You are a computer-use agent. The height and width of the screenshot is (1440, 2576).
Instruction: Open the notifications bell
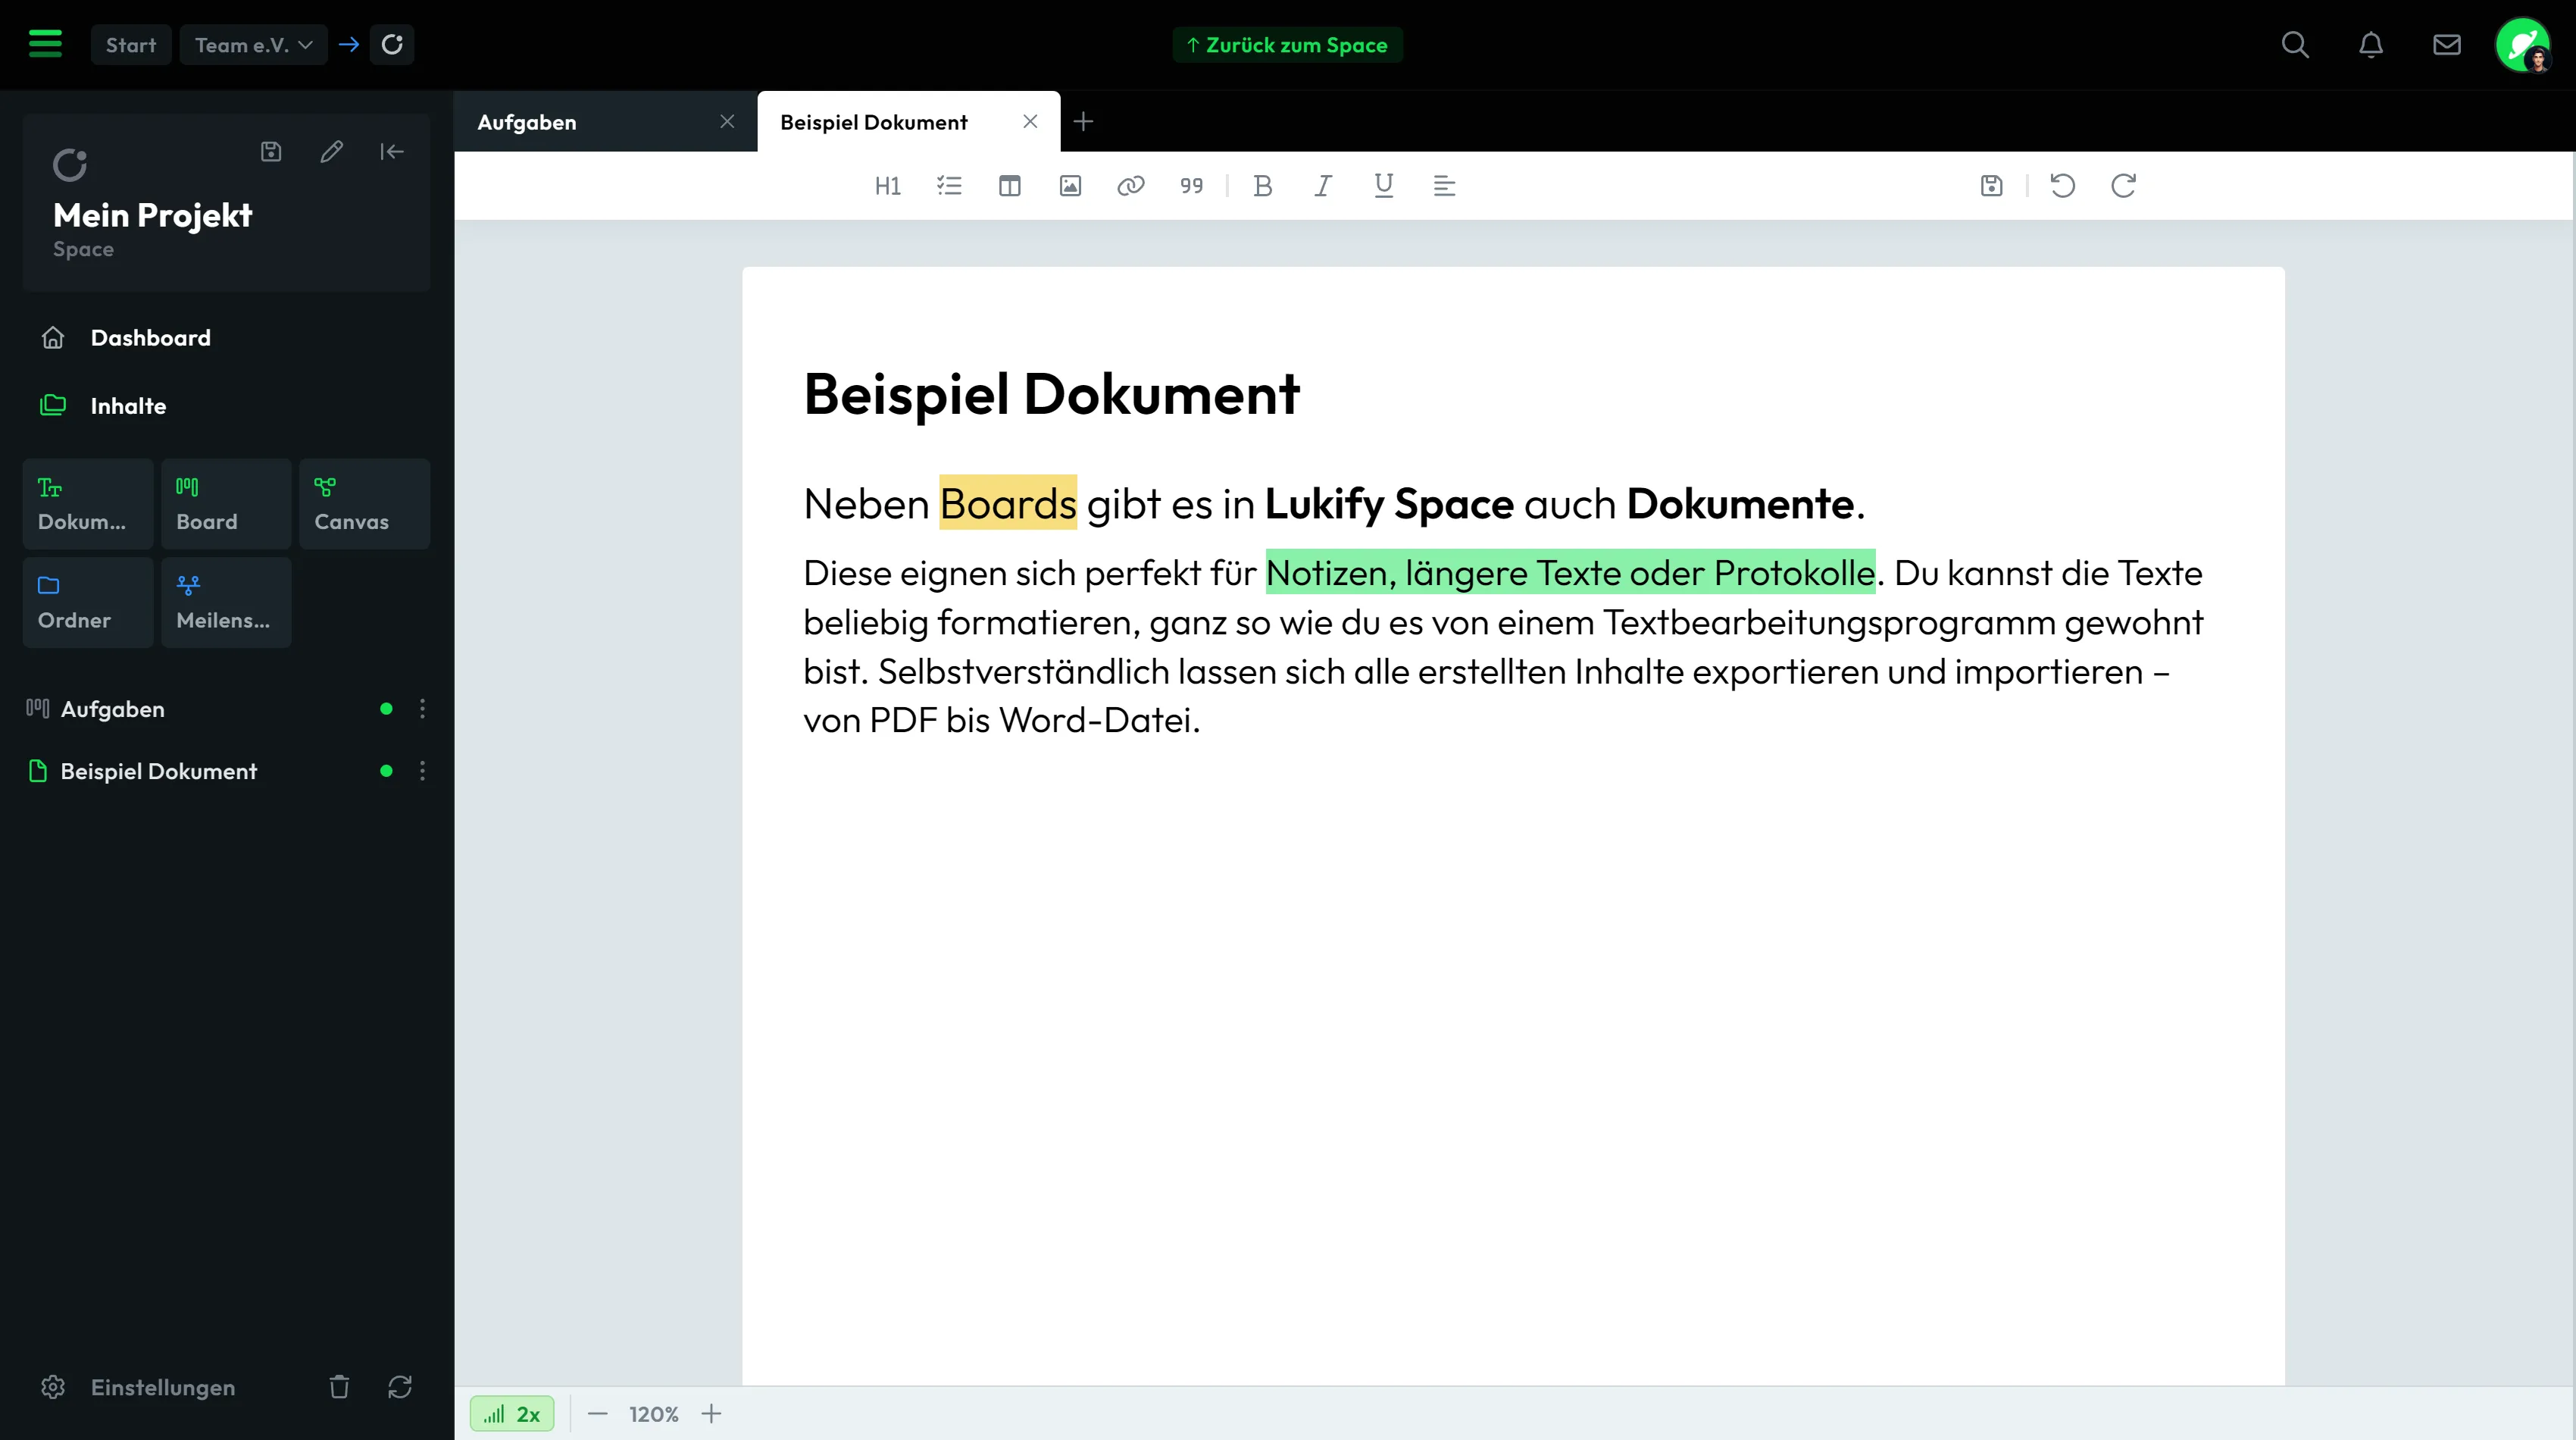(x=2371, y=45)
